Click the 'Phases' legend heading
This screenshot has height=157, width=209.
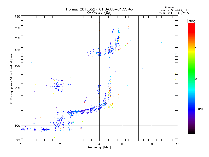tap(169, 8)
